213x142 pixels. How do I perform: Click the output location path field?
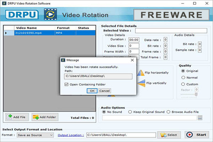[x=121, y=135]
